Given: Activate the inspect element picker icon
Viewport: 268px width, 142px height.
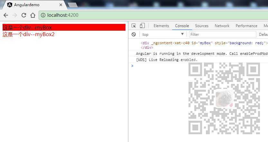Looking at the screenshot, I should click(x=134, y=26).
